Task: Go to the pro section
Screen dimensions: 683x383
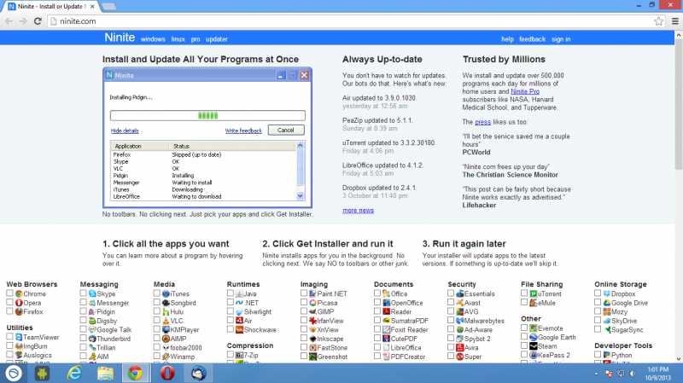Action: click(196, 39)
